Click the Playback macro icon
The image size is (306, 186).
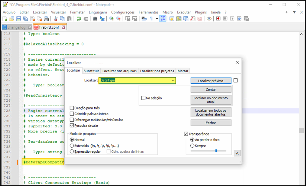tap(232, 19)
